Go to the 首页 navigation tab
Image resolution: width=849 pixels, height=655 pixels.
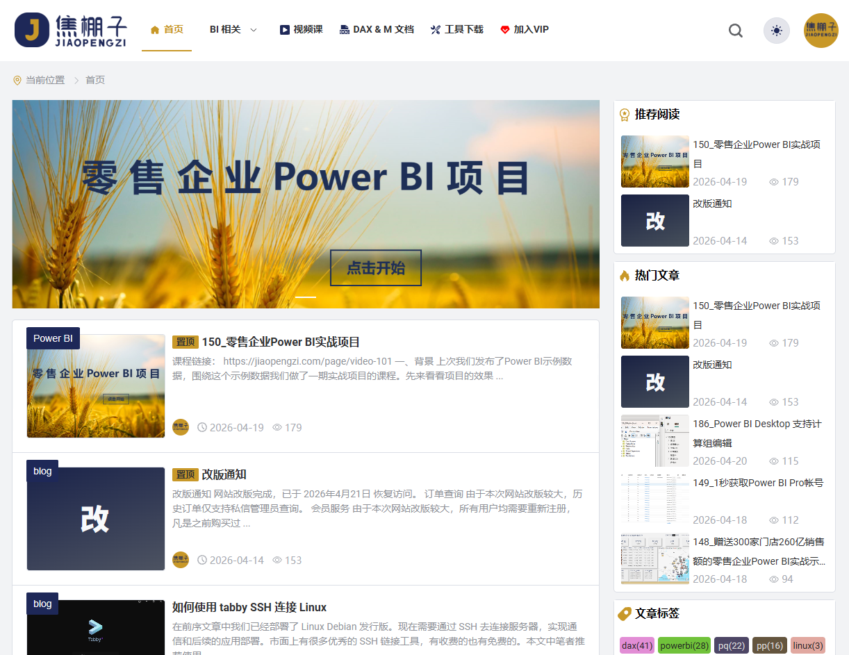(x=167, y=29)
